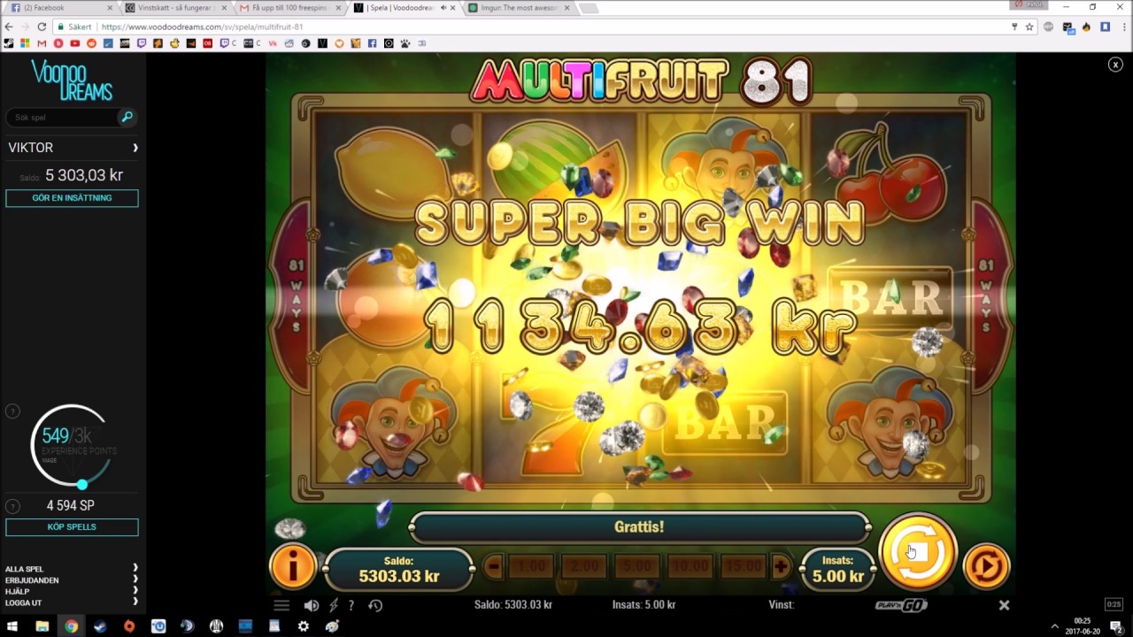This screenshot has height=637, width=1133.
Task: Click the VoodooDreams logo
Action: (x=72, y=81)
